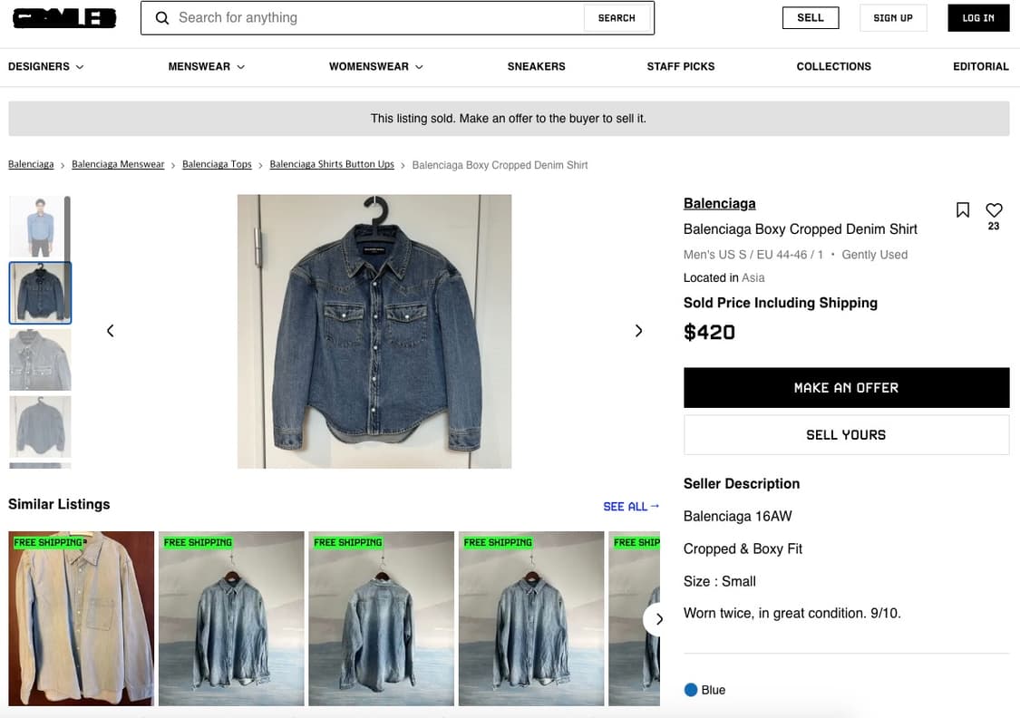
Task: Open the first similar listing image
Action: [x=81, y=618]
